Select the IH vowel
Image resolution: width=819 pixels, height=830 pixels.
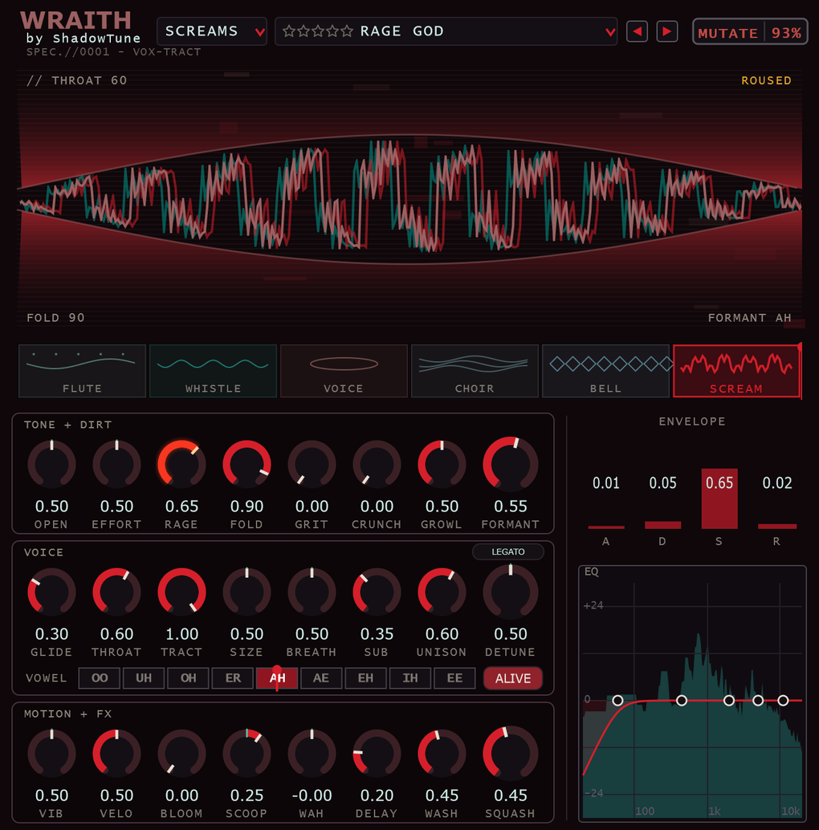[x=410, y=678]
